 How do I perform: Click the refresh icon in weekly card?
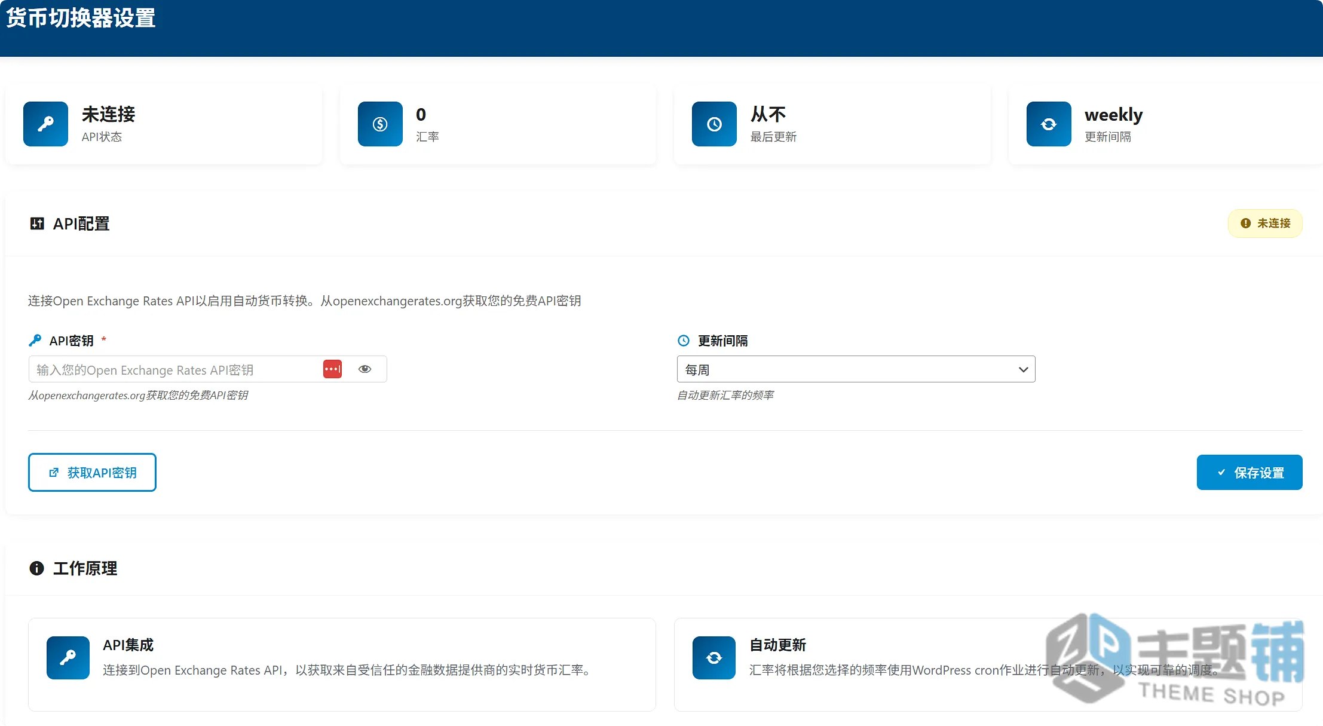(1049, 124)
